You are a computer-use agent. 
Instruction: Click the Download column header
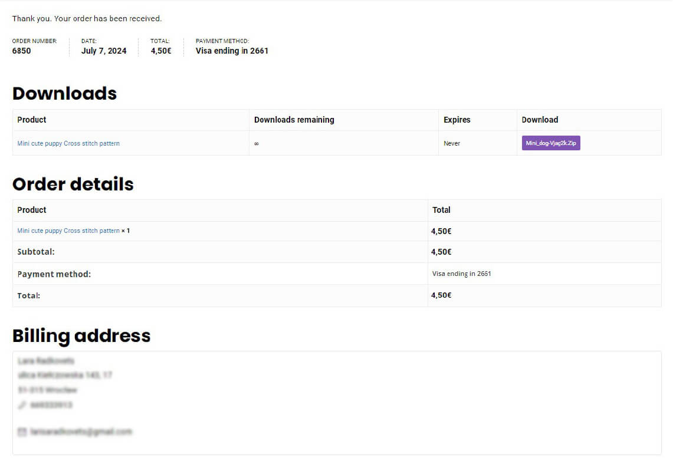(x=539, y=120)
